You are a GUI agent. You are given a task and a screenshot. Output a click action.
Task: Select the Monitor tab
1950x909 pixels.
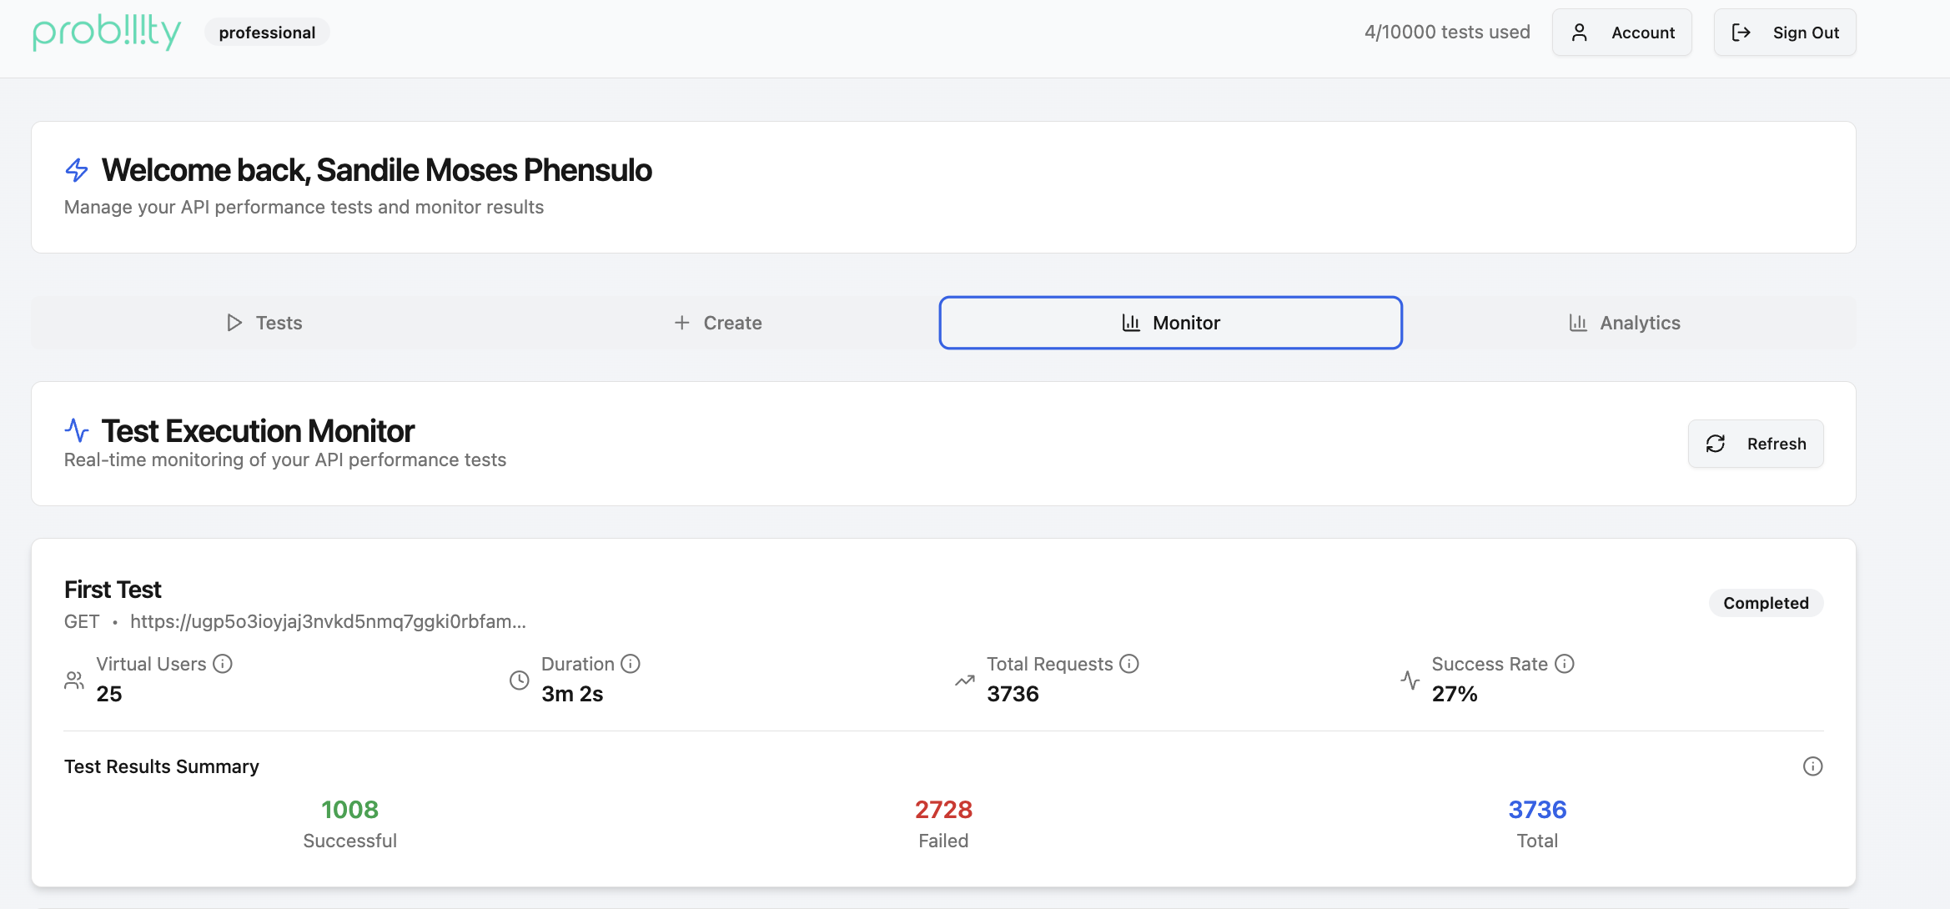1170,323
